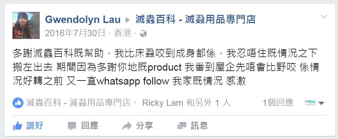Click the Gwendolyn Lau name link
Screen dimensions: 338x139
83,20
